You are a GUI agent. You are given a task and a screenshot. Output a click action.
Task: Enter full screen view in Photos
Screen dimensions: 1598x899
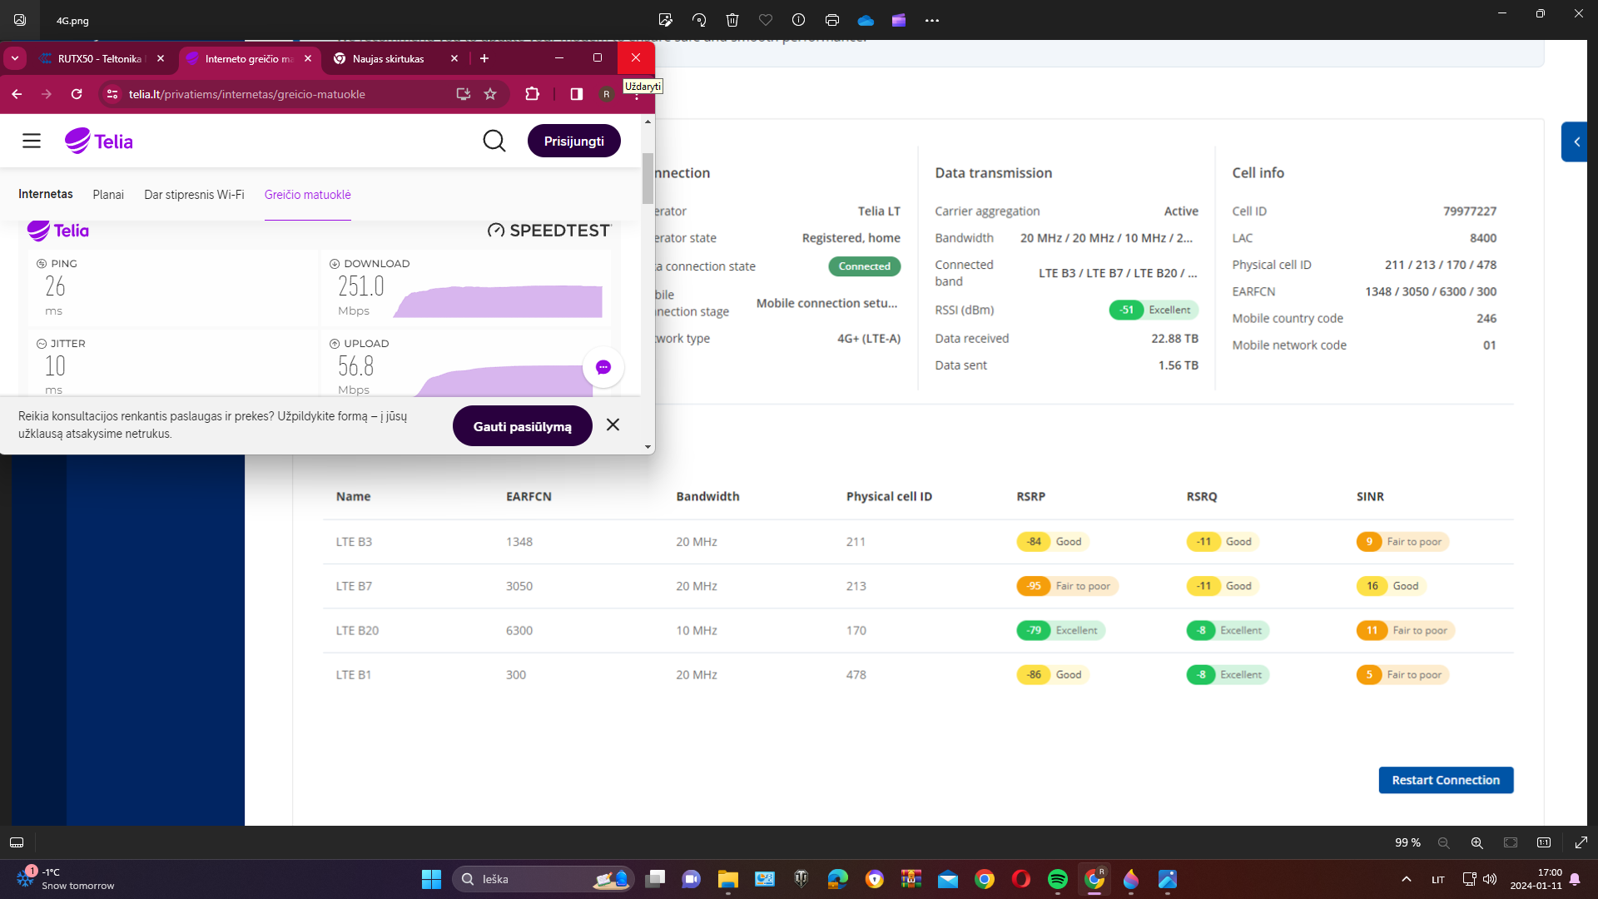(1581, 842)
